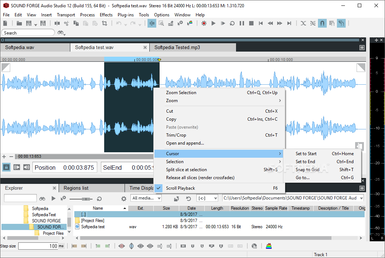The height and width of the screenshot is (258, 385).
Task: Play preview in Explorer panel
Action: [x=53, y=198]
